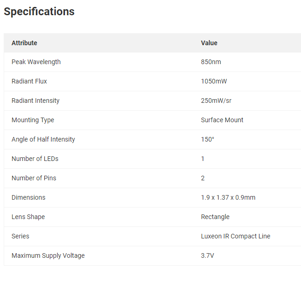The image size is (301, 285).
Task: Click the Angle of Half Intensity label
Action: tap(43, 139)
